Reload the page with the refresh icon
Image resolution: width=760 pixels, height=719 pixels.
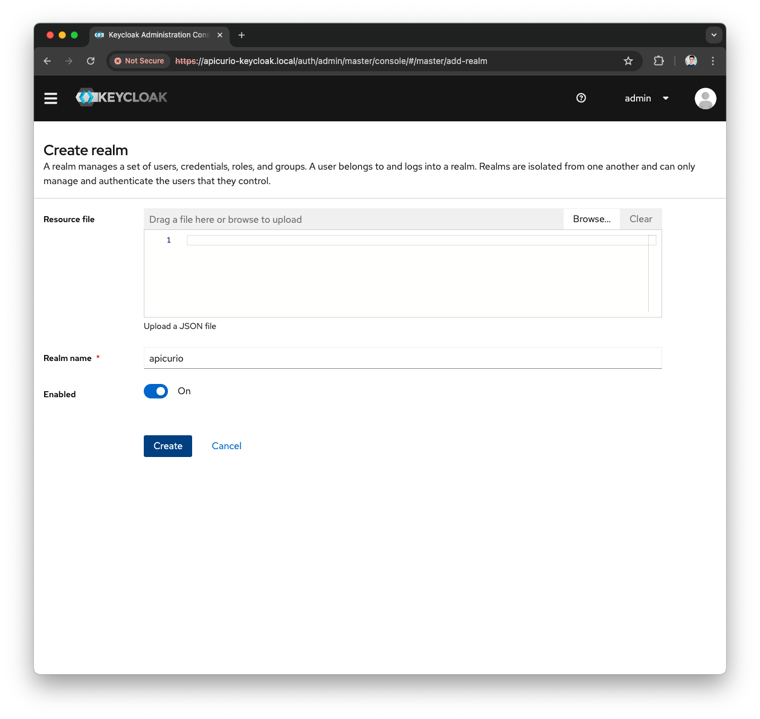coord(91,61)
